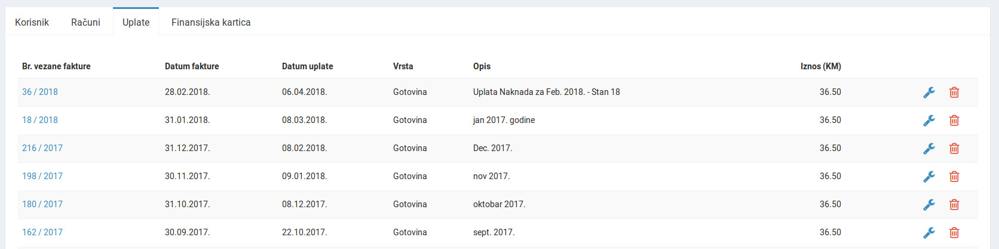Delete payment for invoice 36 / 2018
Viewport: 999px width, 249px height.
pyautogui.click(x=954, y=93)
